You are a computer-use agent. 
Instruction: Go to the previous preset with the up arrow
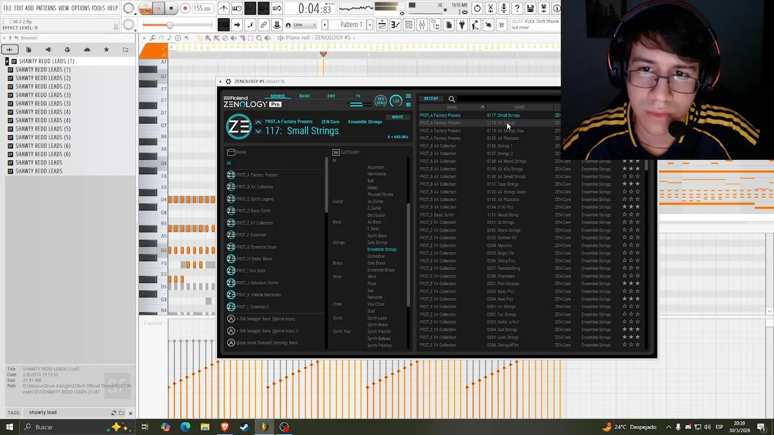(x=258, y=123)
